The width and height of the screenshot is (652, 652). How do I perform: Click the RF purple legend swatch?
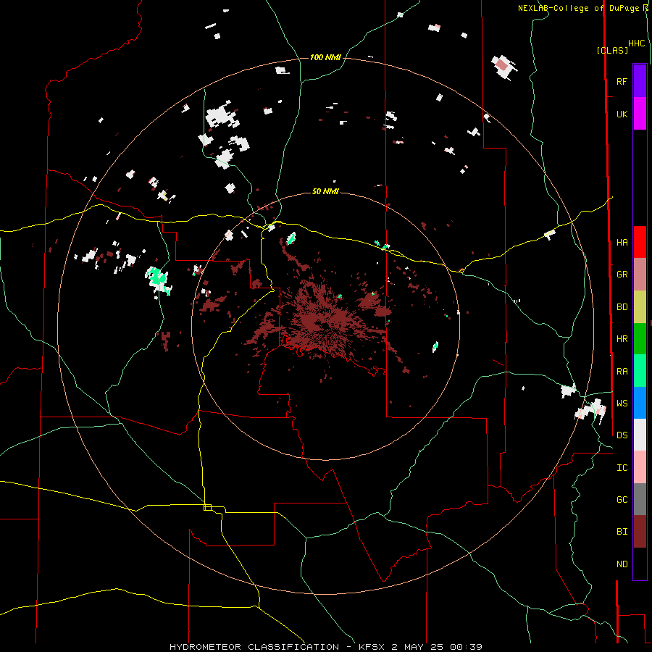(640, 81)
